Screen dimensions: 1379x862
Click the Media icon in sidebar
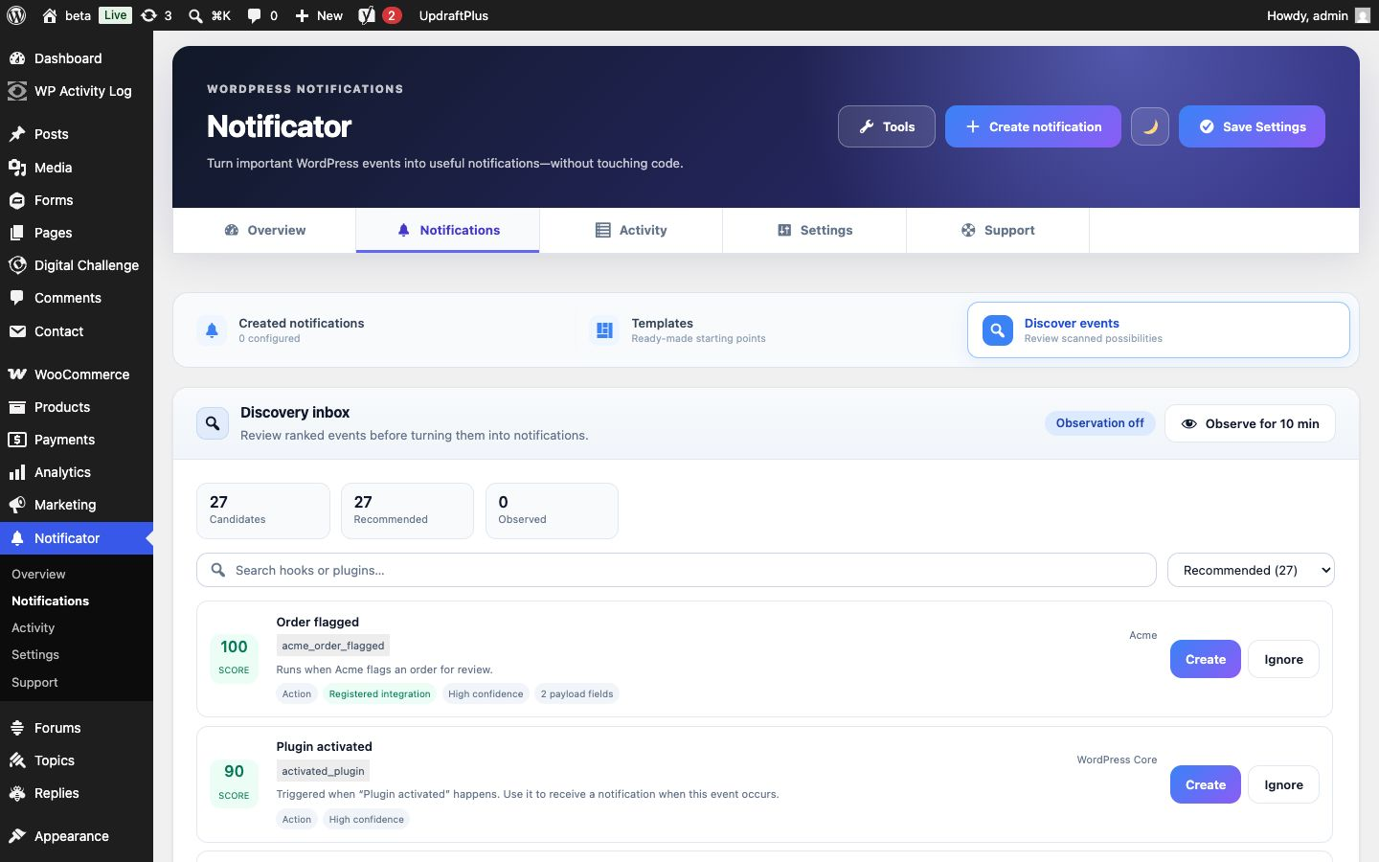click(x=17, y=168)
